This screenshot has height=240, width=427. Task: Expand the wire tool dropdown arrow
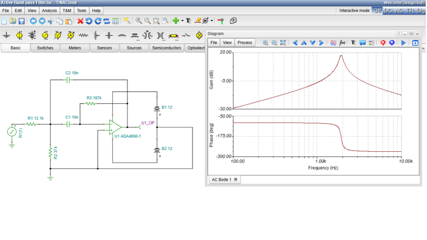click(212, 21)
